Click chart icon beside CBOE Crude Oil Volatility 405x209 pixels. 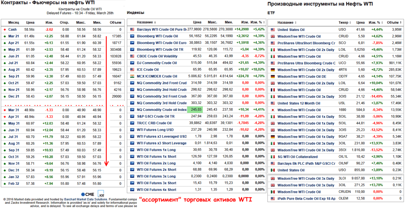click(132, 56)
